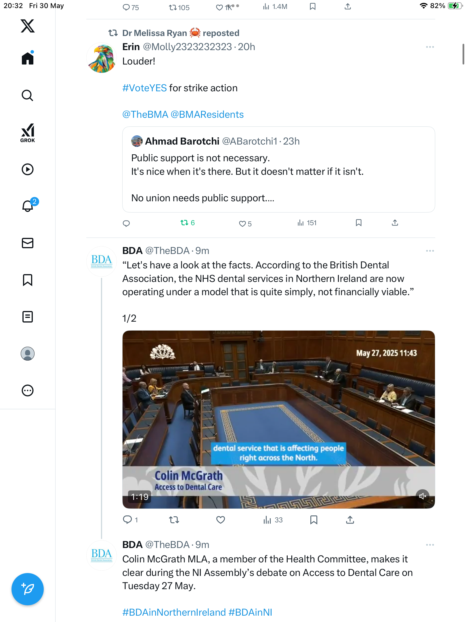
Task: Repost the BDA video post
Action: pyautogui.click(x=174, y=520)
